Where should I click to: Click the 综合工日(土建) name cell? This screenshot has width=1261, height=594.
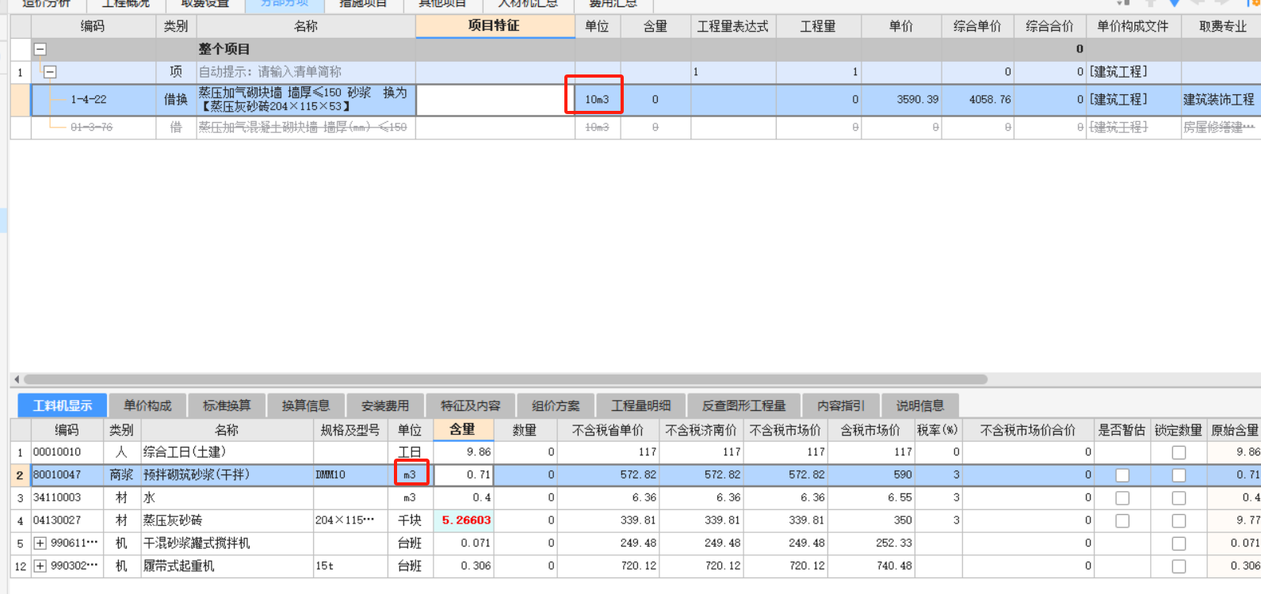[x=227, y=452]
